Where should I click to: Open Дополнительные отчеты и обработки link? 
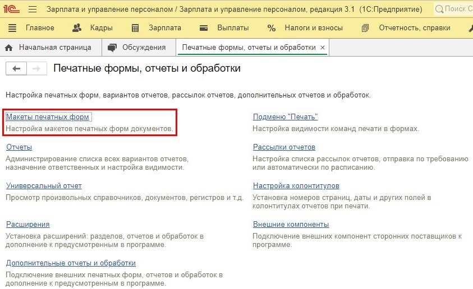(71, 263)
